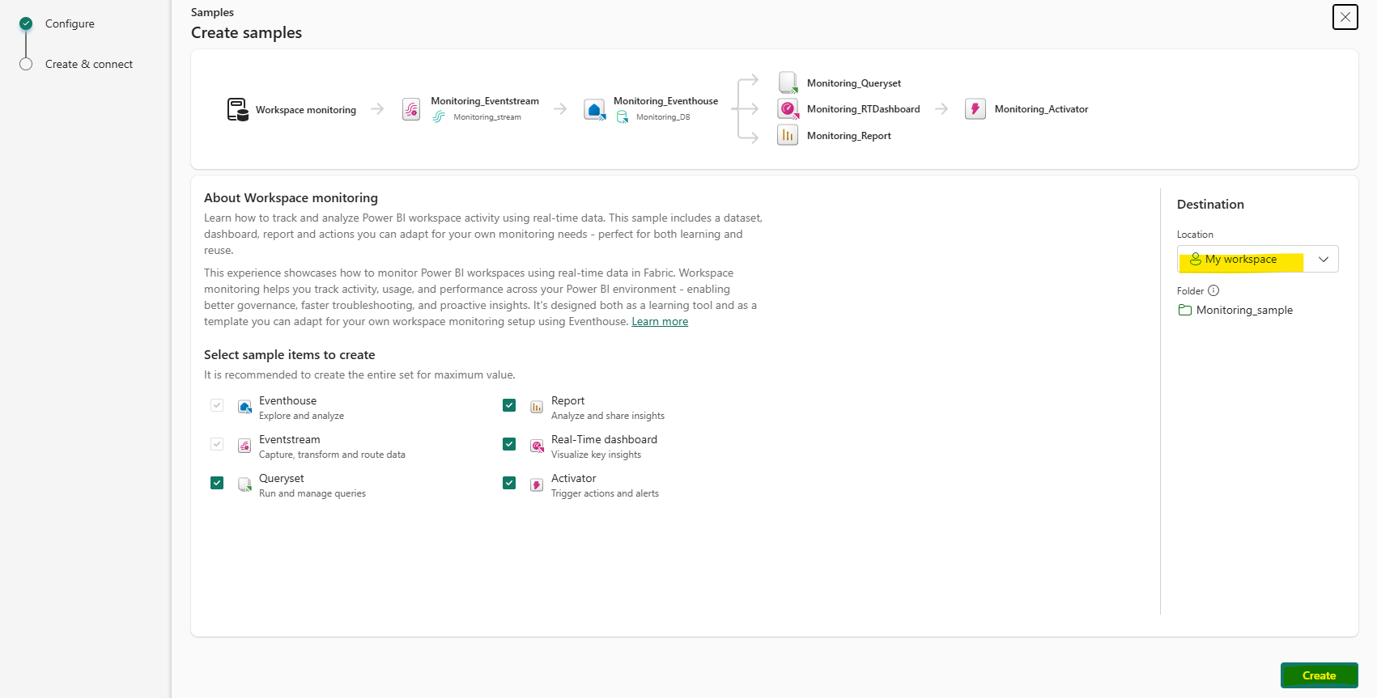
Task: Click the Create button
Action: click(x=1319, y=675)
